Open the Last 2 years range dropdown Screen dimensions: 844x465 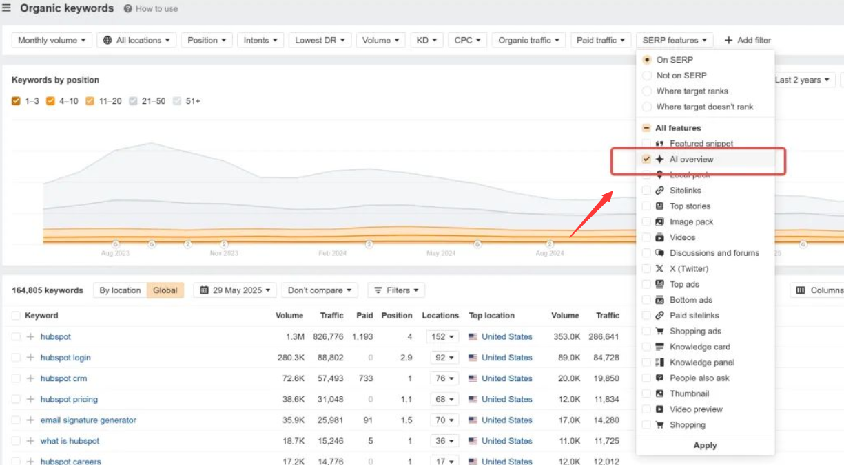[x=803, y=80]
